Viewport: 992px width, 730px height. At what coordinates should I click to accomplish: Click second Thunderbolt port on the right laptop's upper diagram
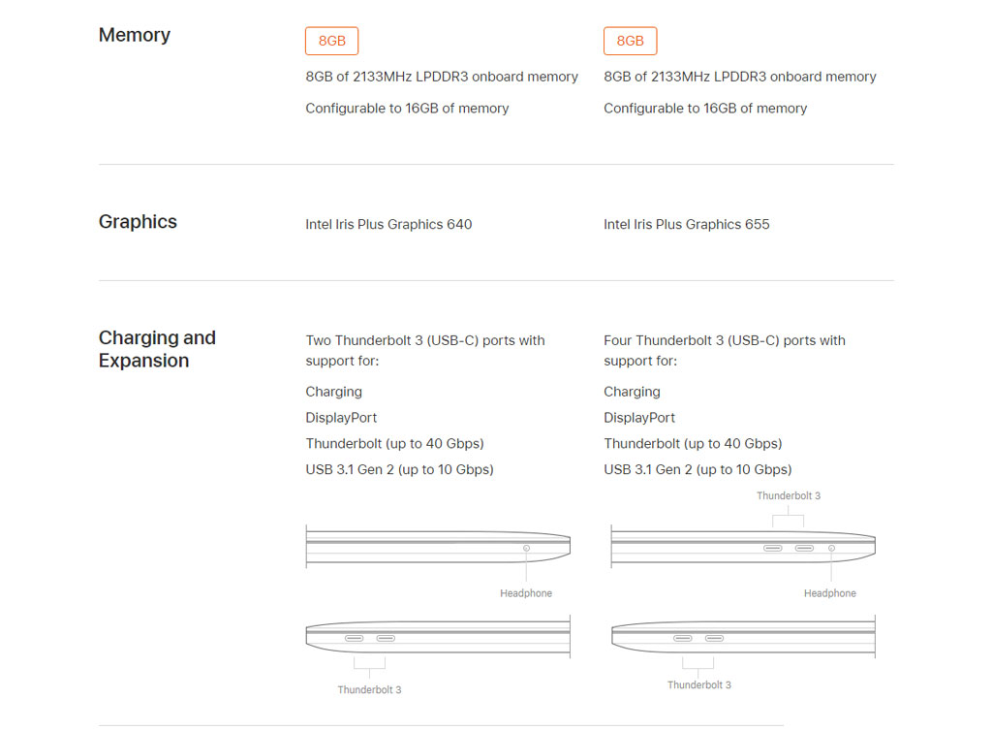click(x=804, y=549)
